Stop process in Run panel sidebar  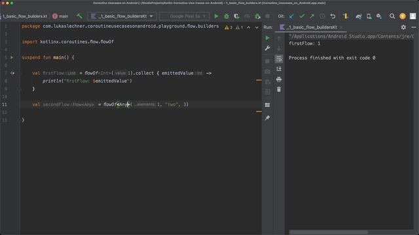(267, 61)
